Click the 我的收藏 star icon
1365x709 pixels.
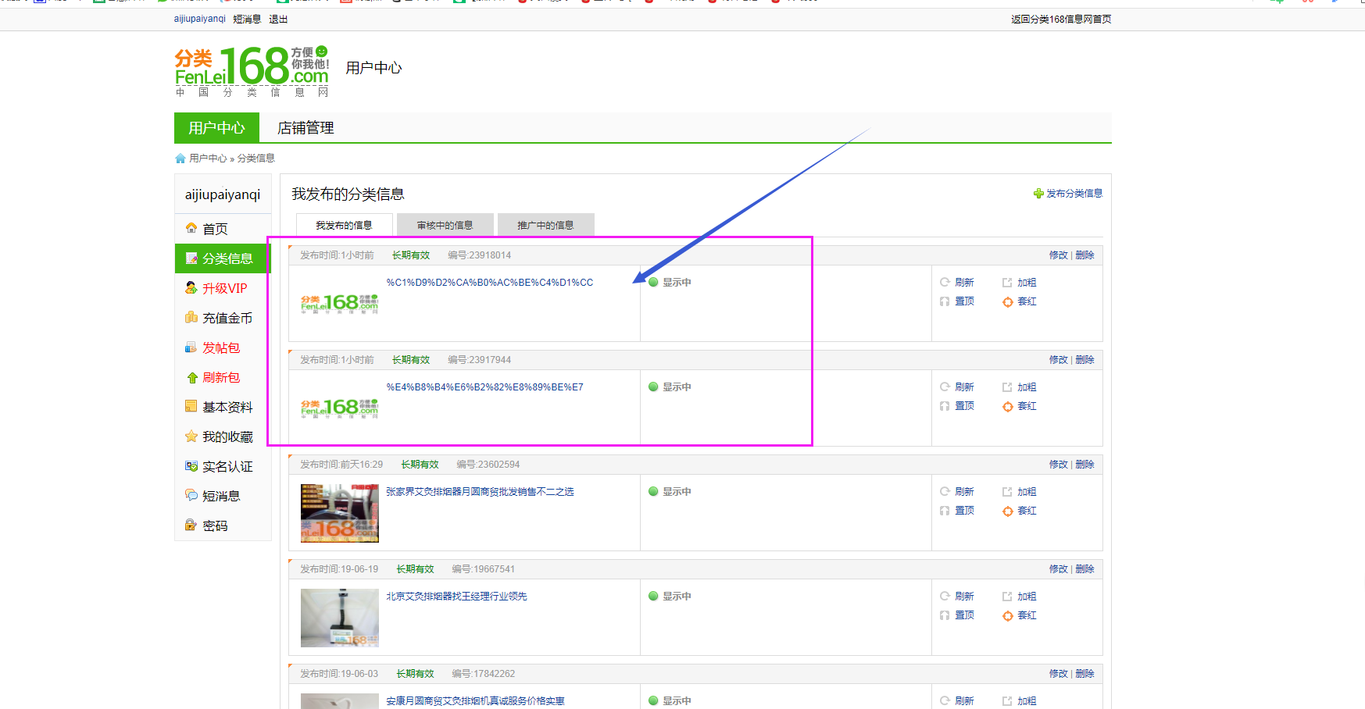pos(191,436)
